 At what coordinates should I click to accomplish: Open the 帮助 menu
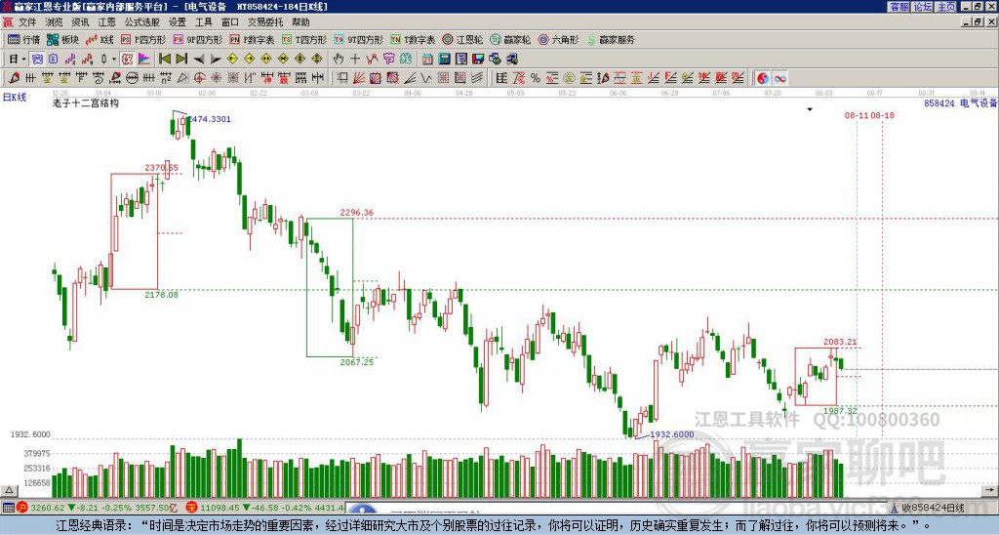click(x=300, y=22)
